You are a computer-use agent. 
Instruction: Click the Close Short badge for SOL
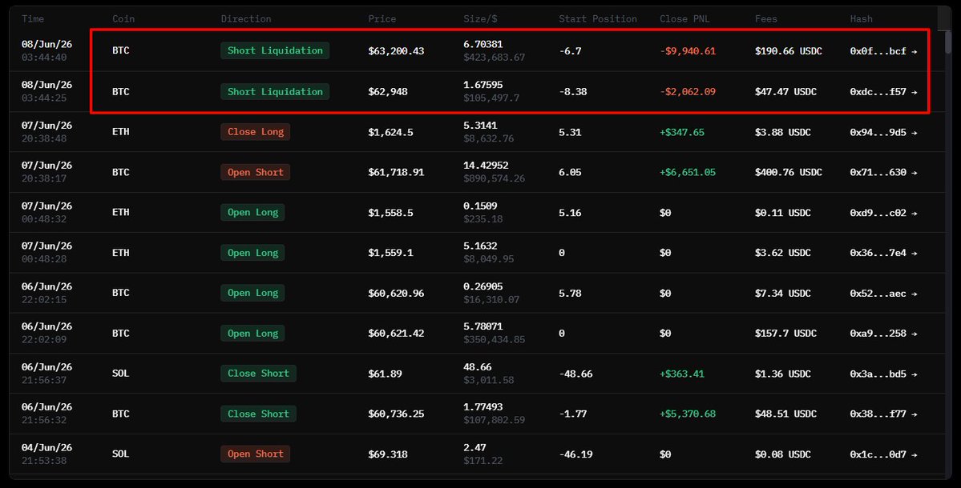click(258, 374)
